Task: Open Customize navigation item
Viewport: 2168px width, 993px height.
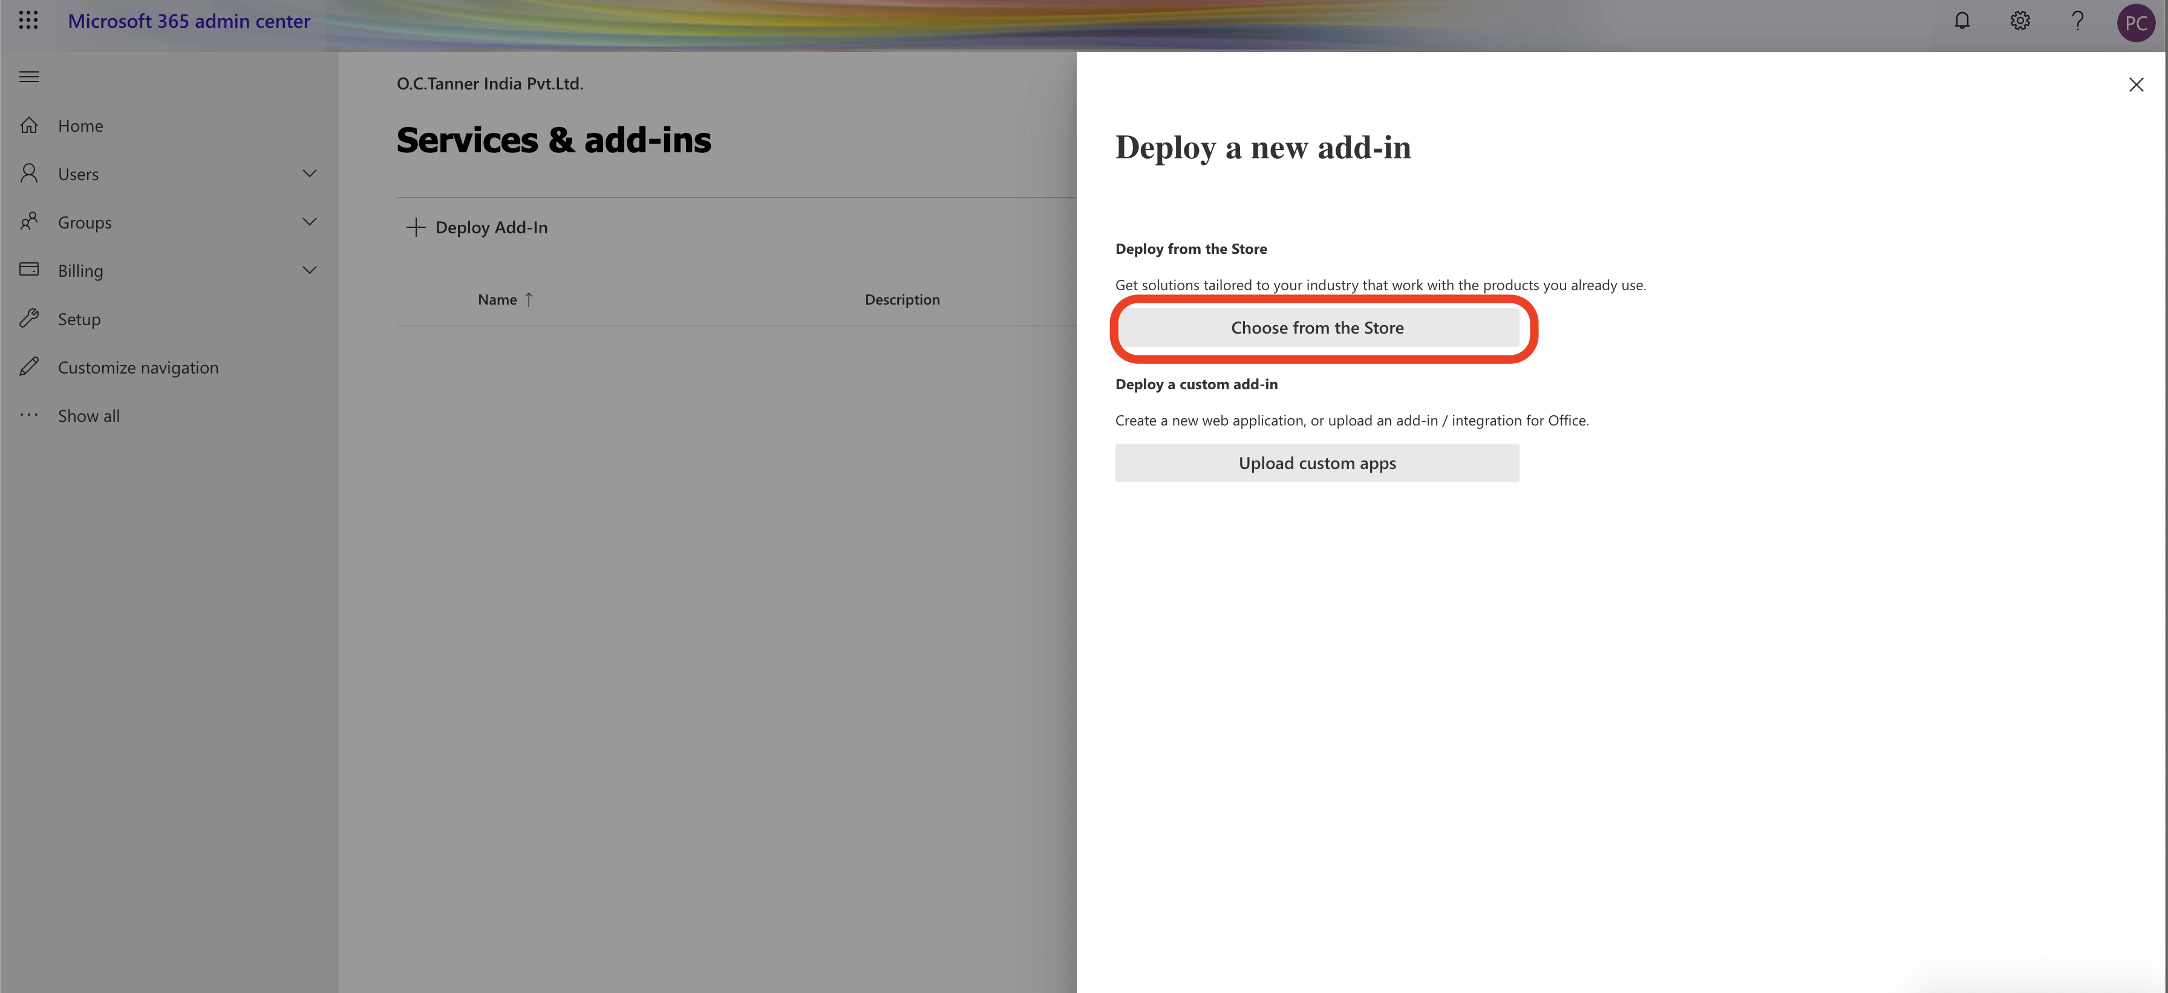Action: 138,367
